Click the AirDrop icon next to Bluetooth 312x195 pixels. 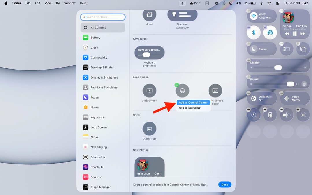tap(270, 32)
